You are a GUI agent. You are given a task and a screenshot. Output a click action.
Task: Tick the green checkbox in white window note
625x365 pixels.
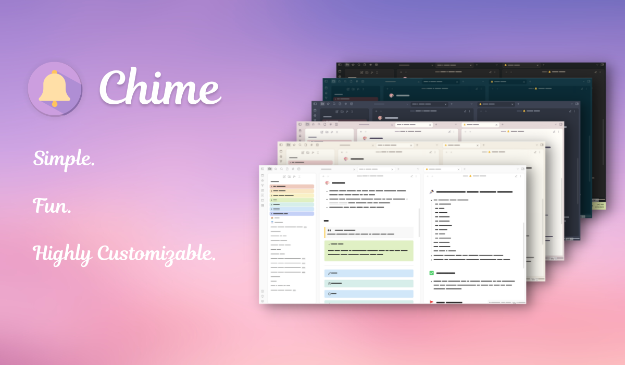click(x=431, y=273)
